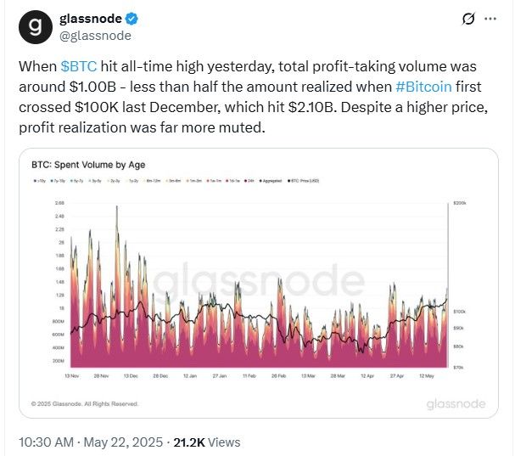Click the $100k price axis label

[x=459, y=312]
